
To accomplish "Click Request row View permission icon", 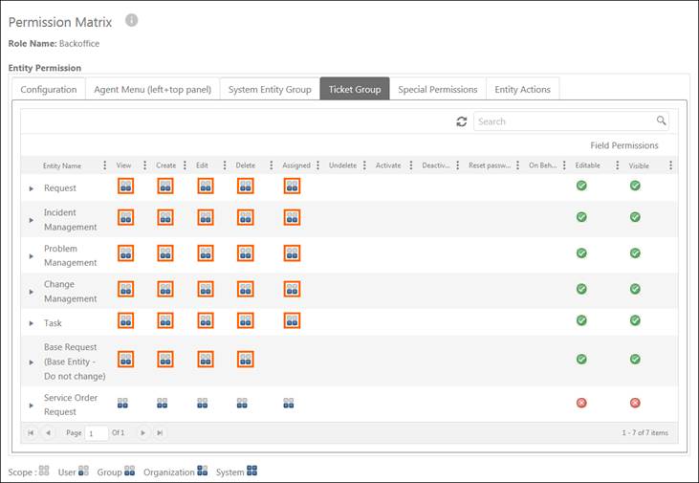I will point(125,187).
